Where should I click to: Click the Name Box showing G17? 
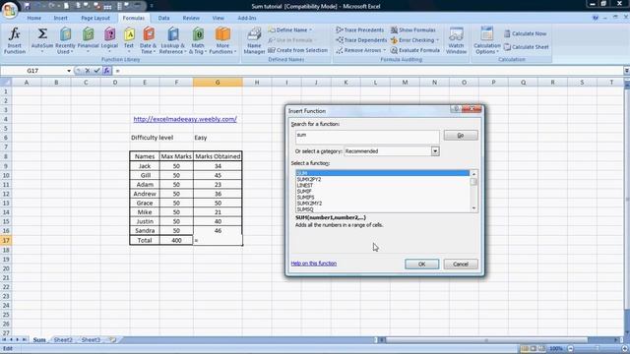tap(32, 71)
